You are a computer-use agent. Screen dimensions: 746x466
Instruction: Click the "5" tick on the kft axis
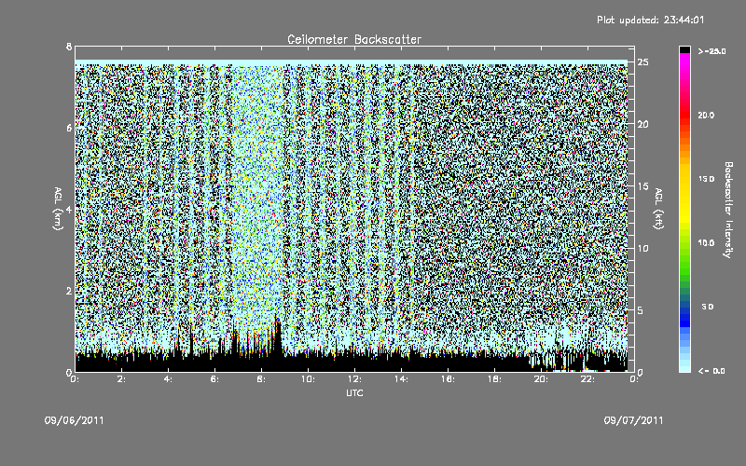641,310
